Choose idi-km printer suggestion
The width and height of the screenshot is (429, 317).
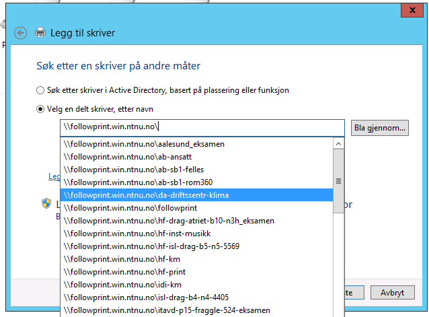pos(196,285)
